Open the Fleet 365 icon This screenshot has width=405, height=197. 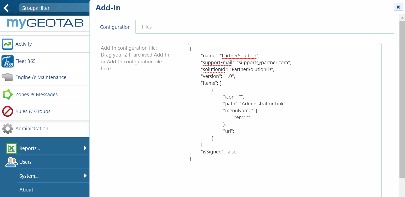[8, 61]
